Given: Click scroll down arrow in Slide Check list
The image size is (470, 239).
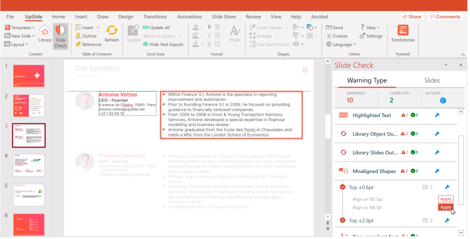Looking at the screenshot, I should (x=461, y=233).
